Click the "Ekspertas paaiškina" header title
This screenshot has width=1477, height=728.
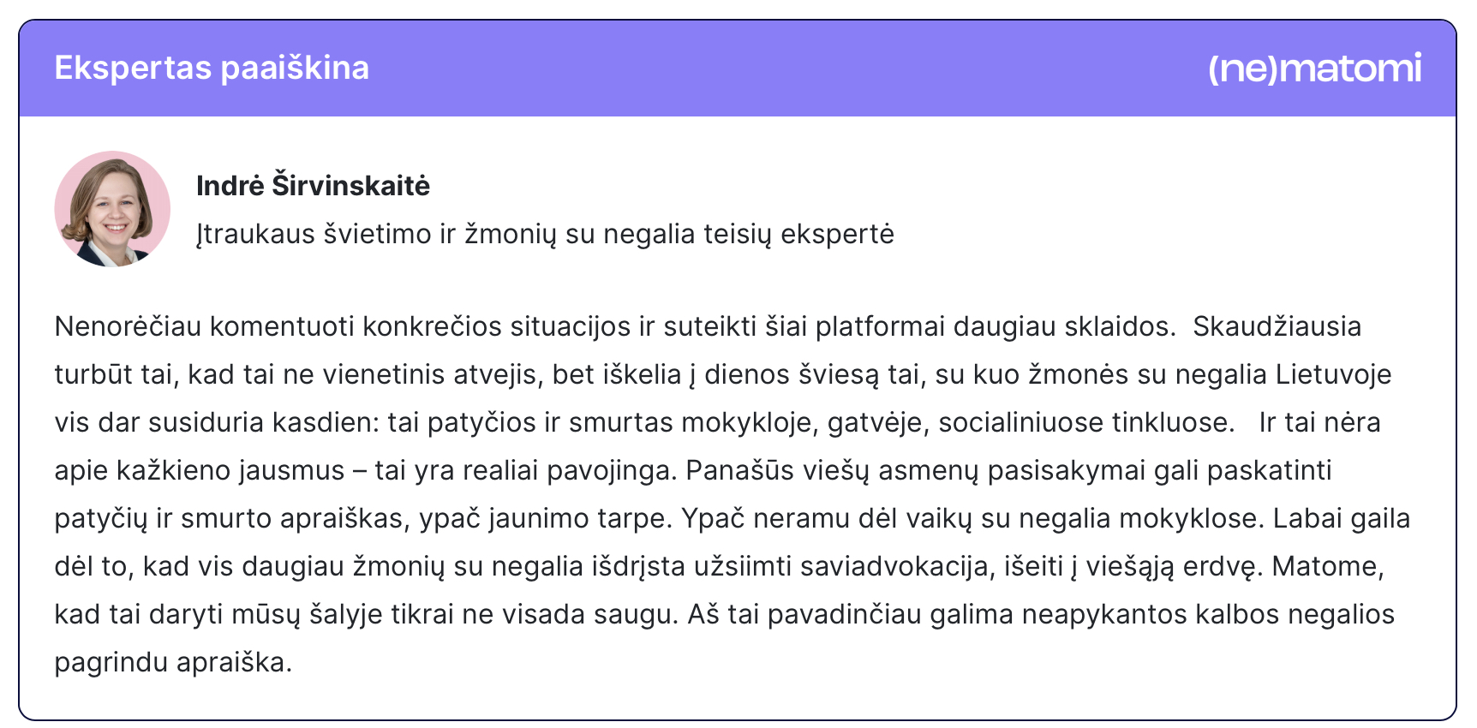click(x=212, y=68)
